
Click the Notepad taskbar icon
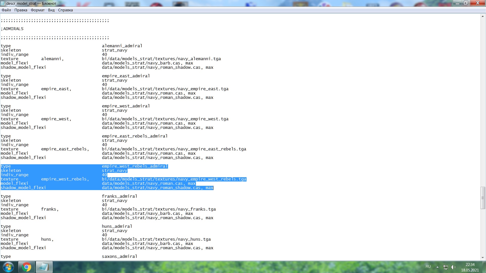[x=44, y=267]
